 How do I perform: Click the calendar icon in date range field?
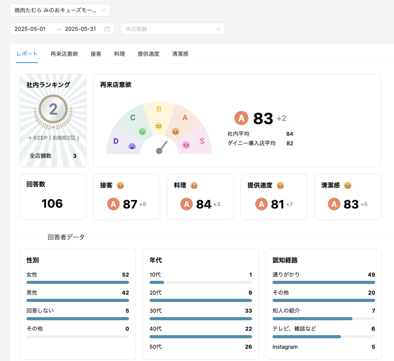click(x=107, y=29)
